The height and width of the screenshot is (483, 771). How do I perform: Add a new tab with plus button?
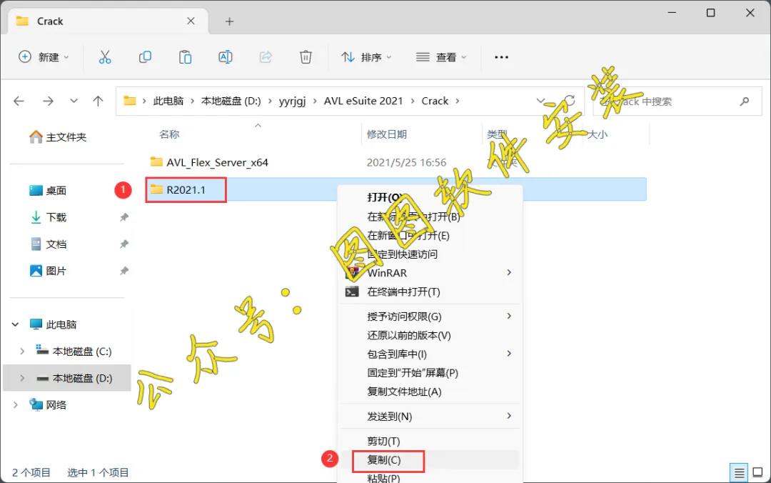[x=229, y=21]
